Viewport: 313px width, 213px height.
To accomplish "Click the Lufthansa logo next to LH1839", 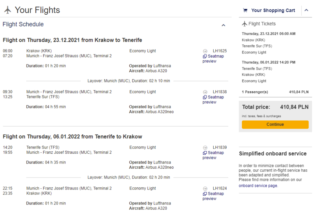I will tap(205, 148).
